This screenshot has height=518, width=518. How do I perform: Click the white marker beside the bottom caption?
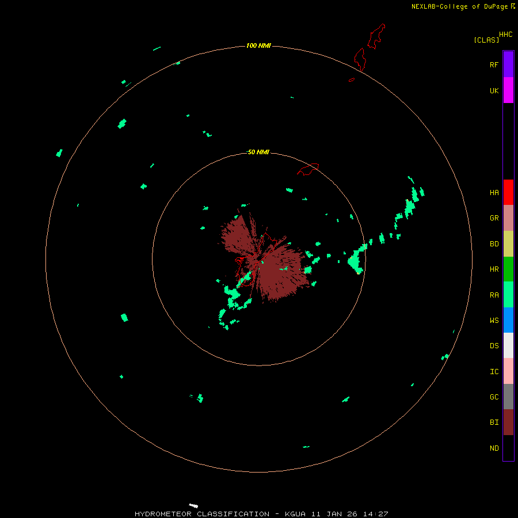(193, 505)
